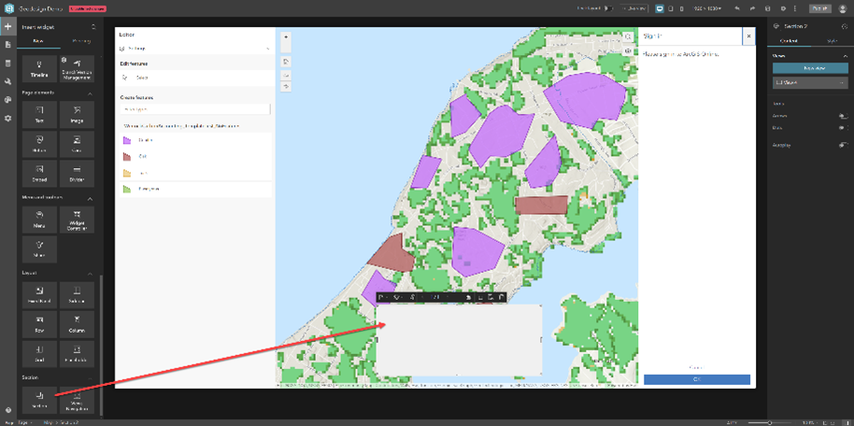The height and width of the screenshot is (426, 854).
Task: Open options menu for the listed view
Action: (x=843, y=82)
